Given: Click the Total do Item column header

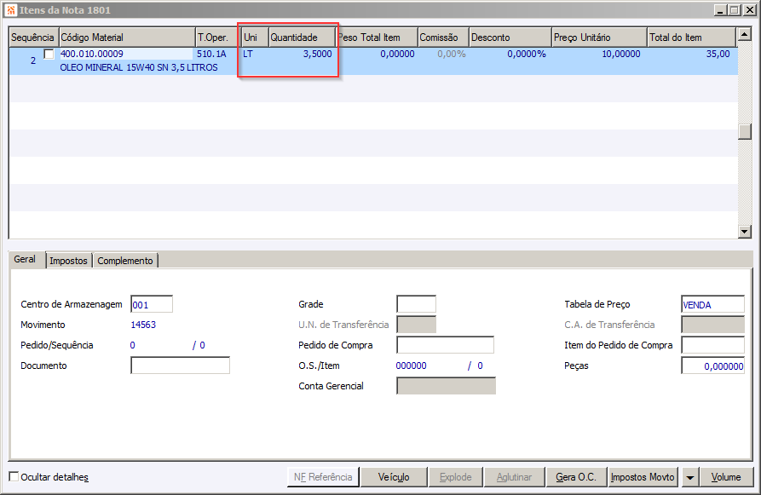Looking at the screenshot, I should pos(692,37).
